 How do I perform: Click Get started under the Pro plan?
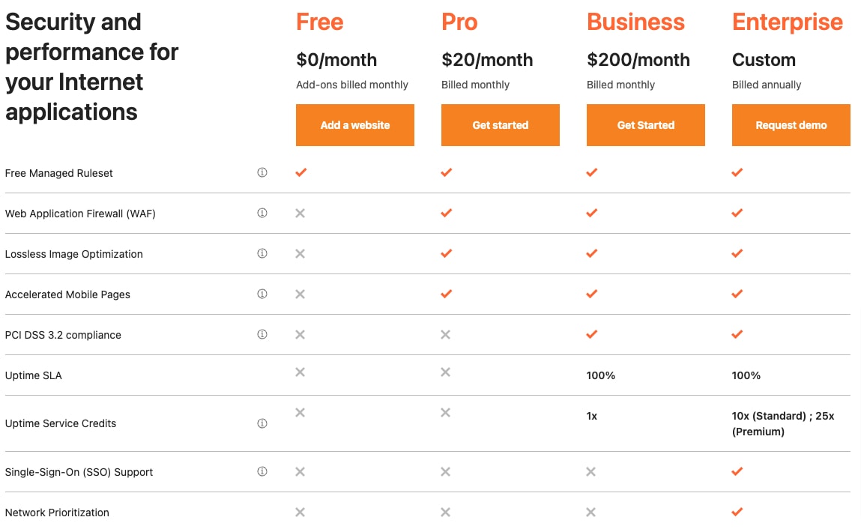(501, 125)
